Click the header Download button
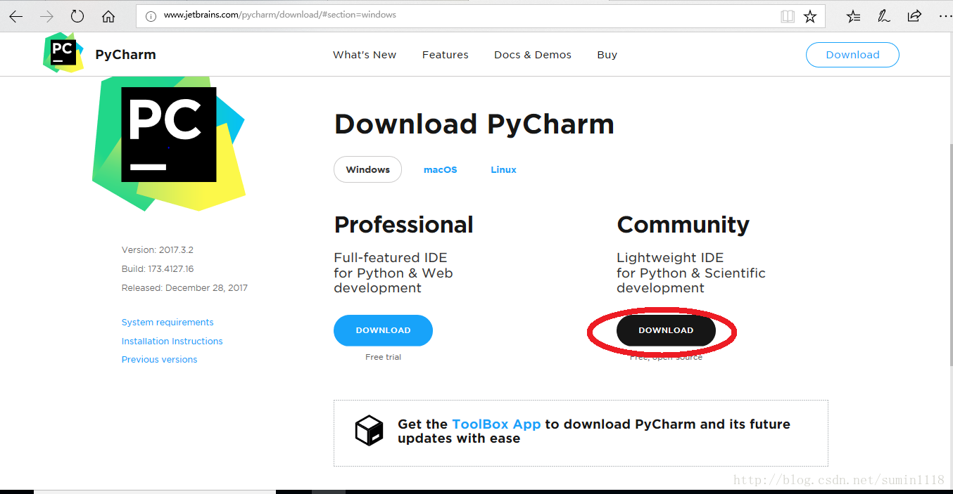Image resolution: width=953 pixels, height=494 pixels. pos(852,55)
